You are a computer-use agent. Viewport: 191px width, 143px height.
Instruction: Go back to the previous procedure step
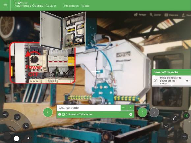[x=48, y=112]
